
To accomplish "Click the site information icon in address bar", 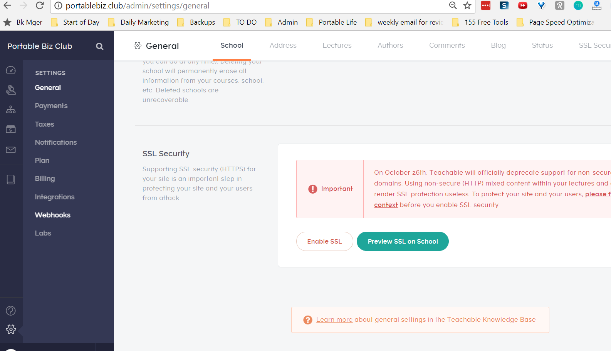I will pos(58,6).
